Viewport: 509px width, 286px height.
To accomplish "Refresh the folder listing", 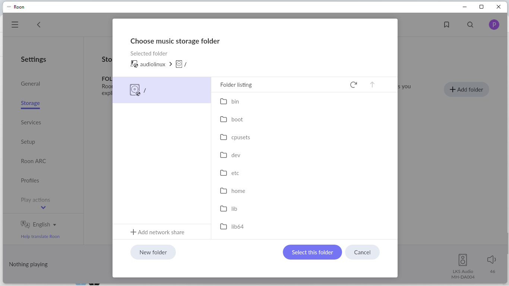I will pyautogui.click(x=354, y=85).
